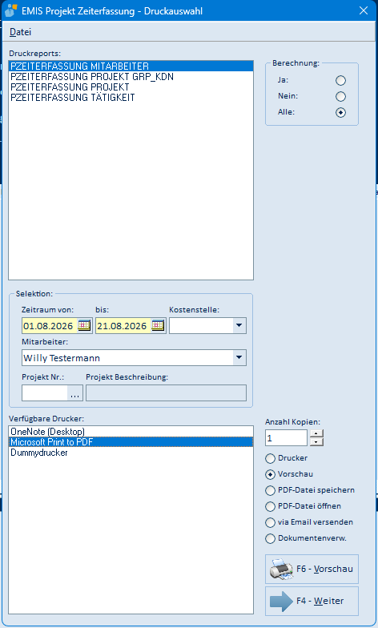Decrease Anzahl Kopien with the down arrow

click(x=317, y=442)
